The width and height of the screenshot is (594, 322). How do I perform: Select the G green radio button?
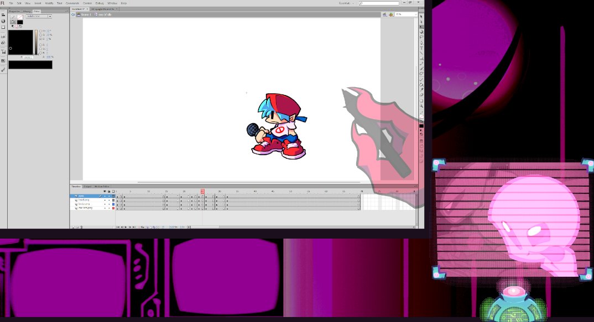(x=40, y=49)
